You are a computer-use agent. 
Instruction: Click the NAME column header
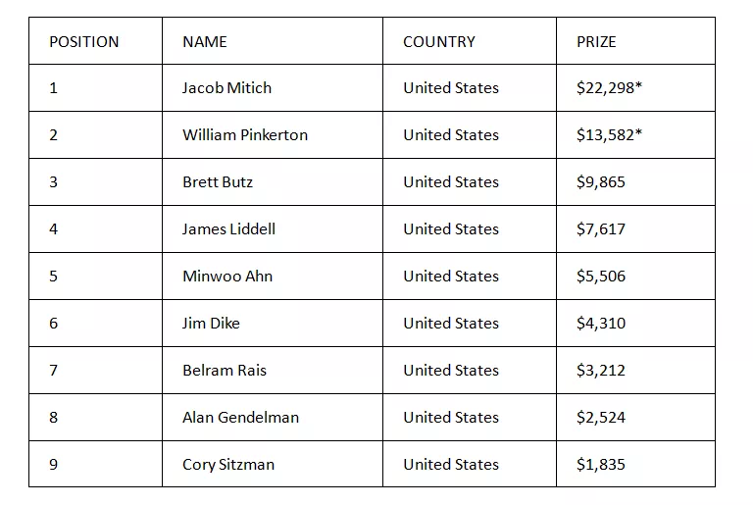pyautogui.click(x=205, y=42)
